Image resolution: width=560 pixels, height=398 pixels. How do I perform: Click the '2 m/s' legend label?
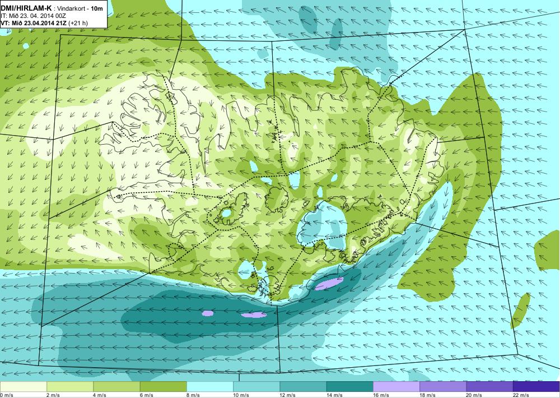pyautogui.click(x=53, y=395)
